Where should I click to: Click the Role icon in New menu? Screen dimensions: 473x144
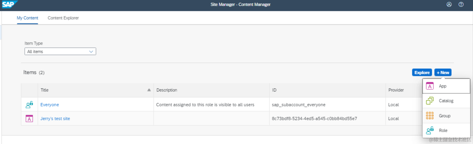[x=430, y=130]
